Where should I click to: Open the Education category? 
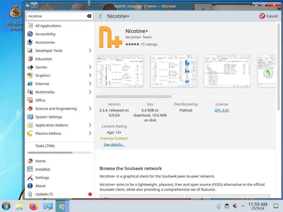pos(60,59)
